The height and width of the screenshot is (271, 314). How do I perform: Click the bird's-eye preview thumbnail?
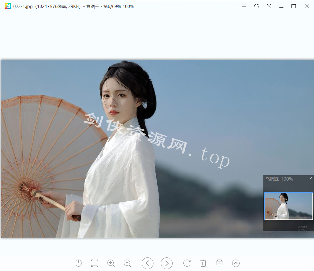pyautogui.click(x=288, y=206)
